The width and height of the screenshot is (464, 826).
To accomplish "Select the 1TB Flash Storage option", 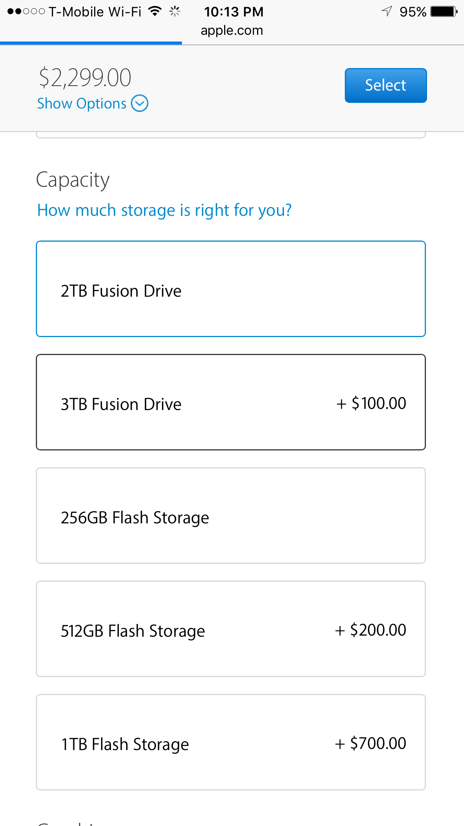I will pos(231,742).
